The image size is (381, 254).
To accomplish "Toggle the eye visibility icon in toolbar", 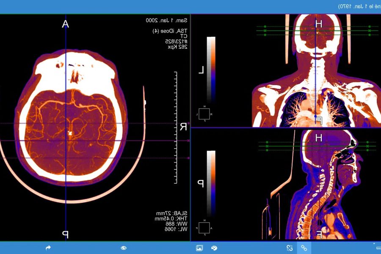I will click(124, 248).
